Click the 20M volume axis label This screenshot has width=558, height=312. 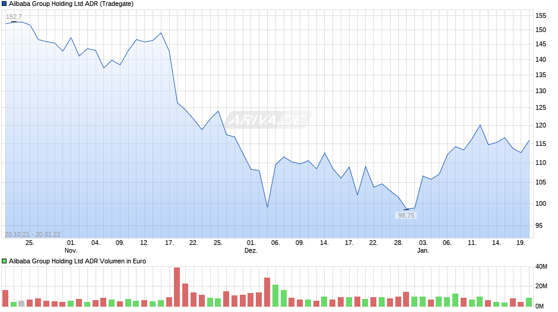[x=541, y=286]
